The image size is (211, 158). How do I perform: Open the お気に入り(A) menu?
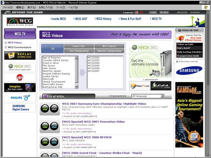point(45,7)
